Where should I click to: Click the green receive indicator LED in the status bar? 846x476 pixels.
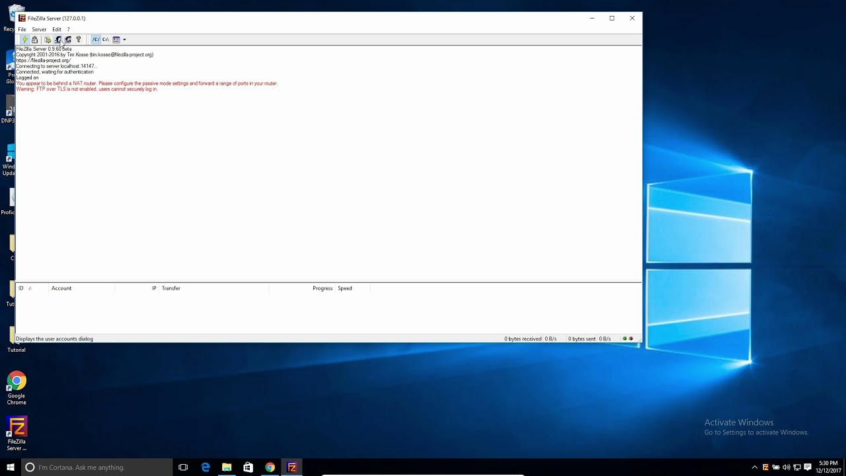[625, 338]
